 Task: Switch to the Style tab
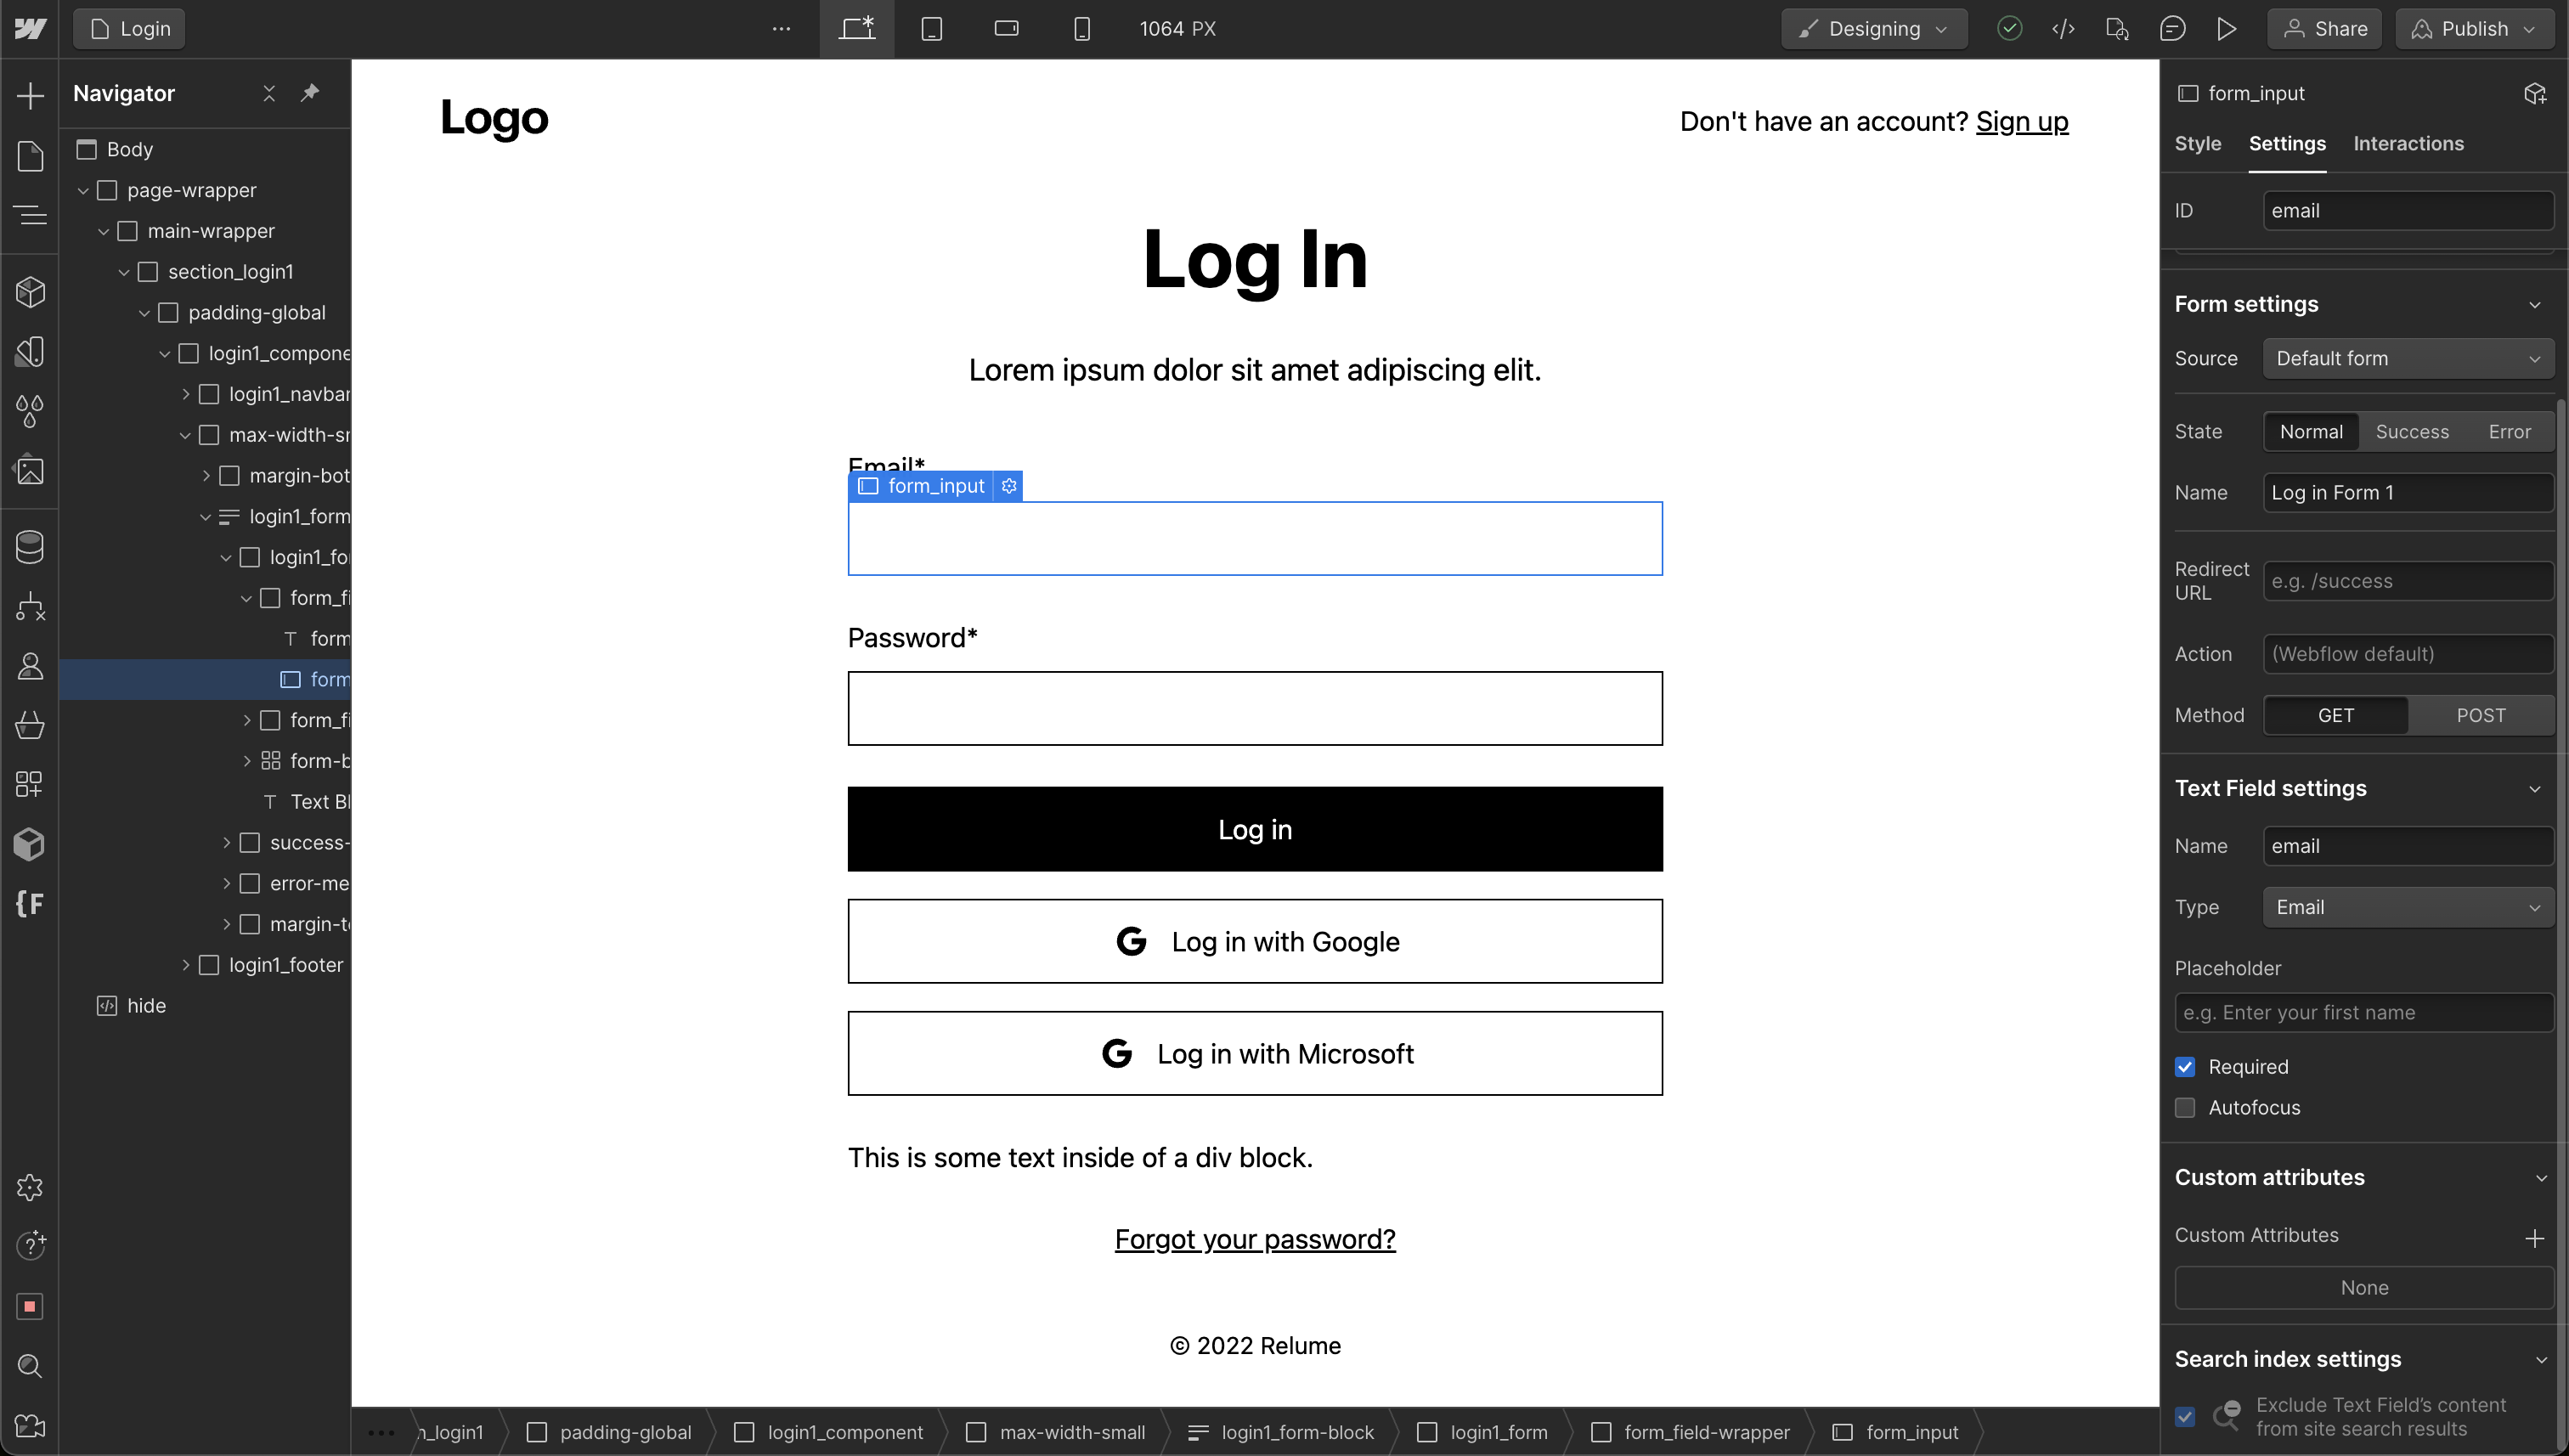pos(2197,143)
